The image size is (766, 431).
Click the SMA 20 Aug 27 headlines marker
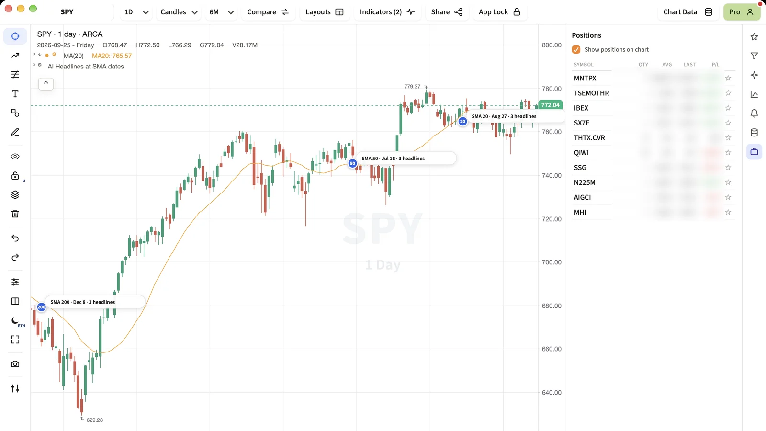462,121
